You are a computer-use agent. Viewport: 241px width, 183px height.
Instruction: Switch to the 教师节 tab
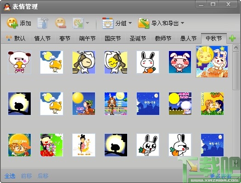click(x=163, y=38)
